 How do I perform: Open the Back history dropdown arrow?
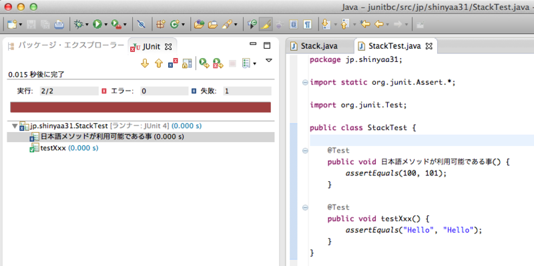[387, 25]
